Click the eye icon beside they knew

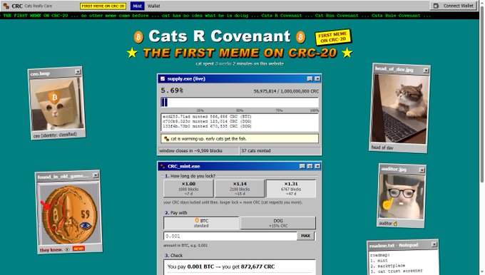pyautogui.click(x=67, y=249)
